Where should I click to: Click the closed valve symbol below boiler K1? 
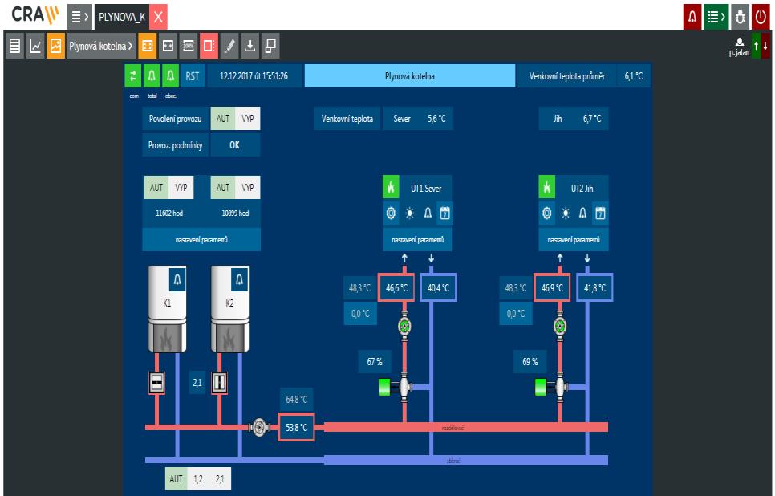coord(156,383)
